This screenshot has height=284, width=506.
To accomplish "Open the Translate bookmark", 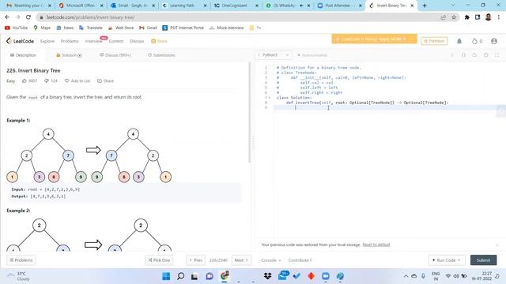I will pyautogui.click(x=91, y=28).
